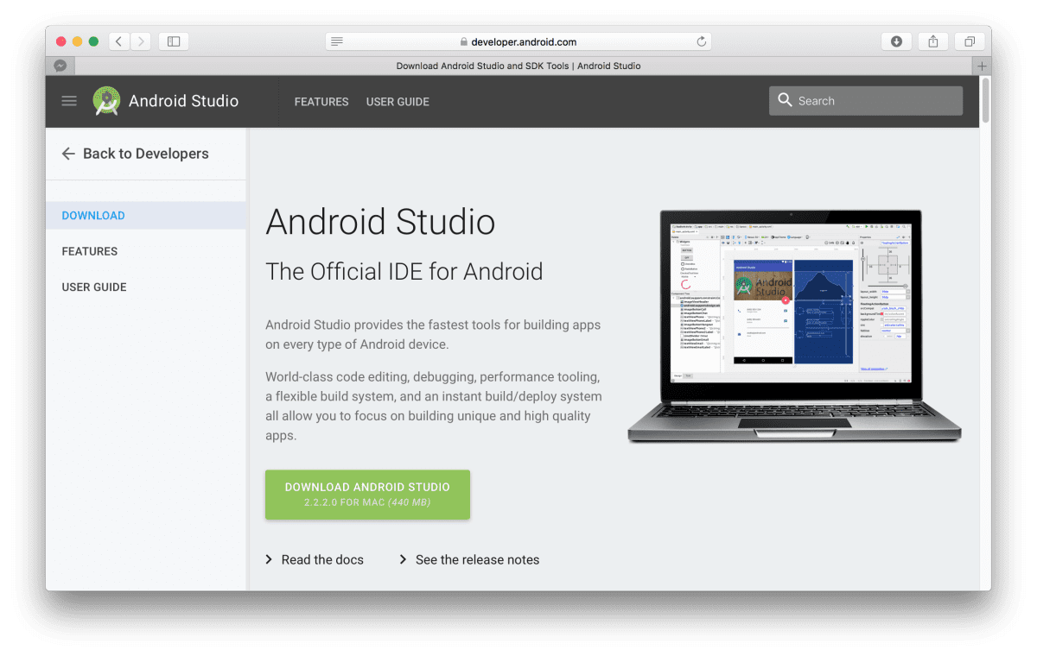The width and height of the screenshot is (1037, 656).
Task: Click the back arrow in the browser
Action: pyautogui.click(x=118, y=41)
